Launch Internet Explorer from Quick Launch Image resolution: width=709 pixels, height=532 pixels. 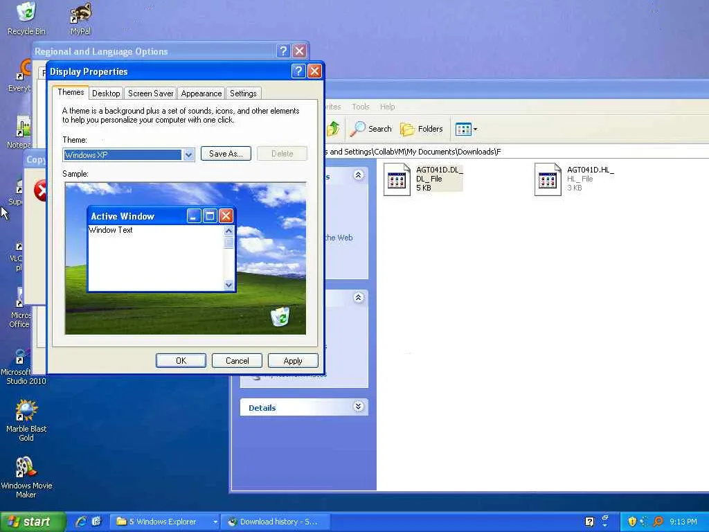(81, 522)
